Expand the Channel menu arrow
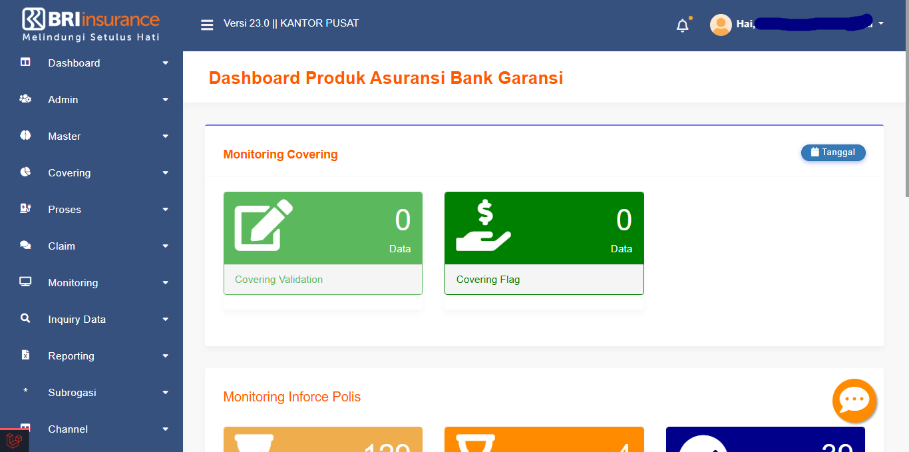The height and width of the screenshot is (452, 909). (x=166, y=429)
